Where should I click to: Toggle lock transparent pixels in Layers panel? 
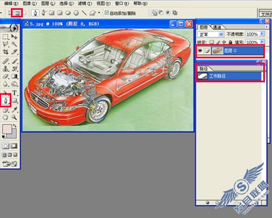coord(212,42)
